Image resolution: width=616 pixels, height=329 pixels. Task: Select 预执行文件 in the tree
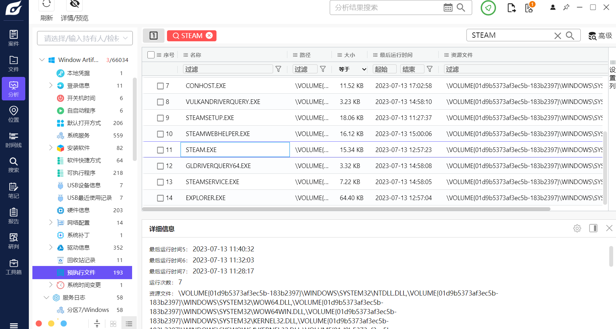(x=82, y=272)
